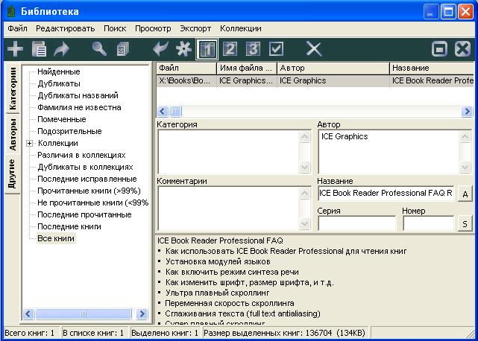Select Последние исправленные tree item

87,179
